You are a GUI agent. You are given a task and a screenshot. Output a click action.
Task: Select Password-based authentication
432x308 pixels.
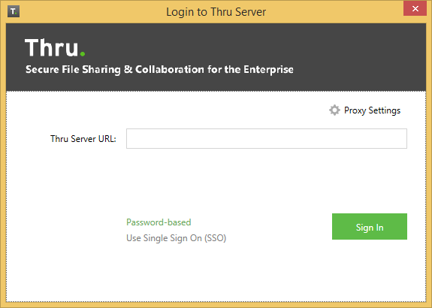pyautogui.click(x=159, y=222)
